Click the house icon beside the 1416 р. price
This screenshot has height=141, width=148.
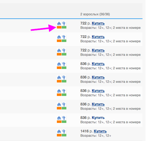(59, 131)
